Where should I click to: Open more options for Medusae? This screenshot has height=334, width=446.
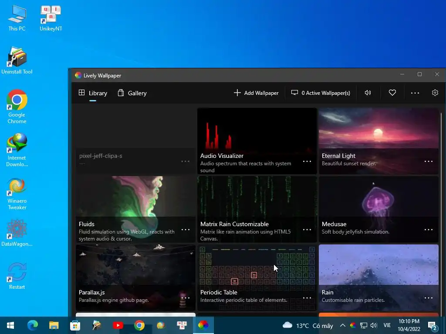click(429, 230)
